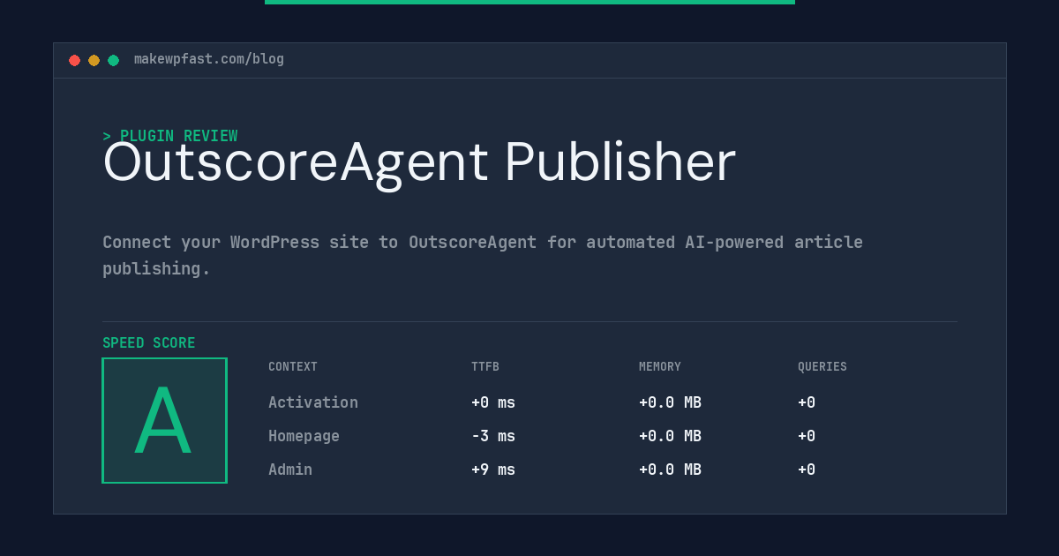This screenshot has height=556, width=1059.
Task: Click the yellow window dot
Action: pos(94,60)
